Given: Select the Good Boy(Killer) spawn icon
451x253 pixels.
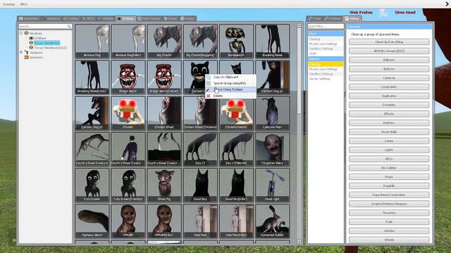Looking at the screenshot, I should [237, 185].
